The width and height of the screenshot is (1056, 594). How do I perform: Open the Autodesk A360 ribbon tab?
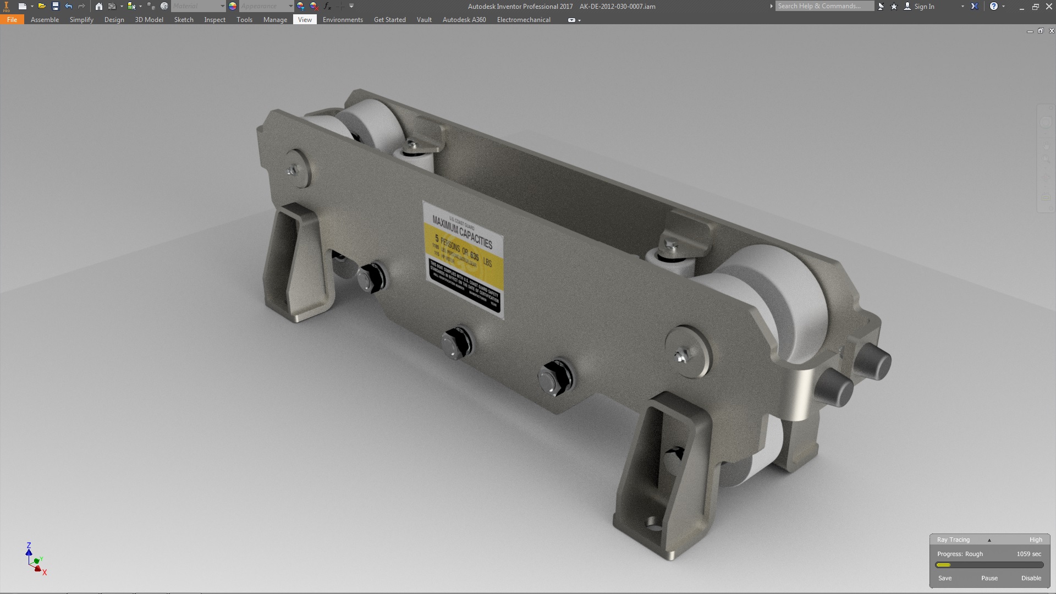464,19
